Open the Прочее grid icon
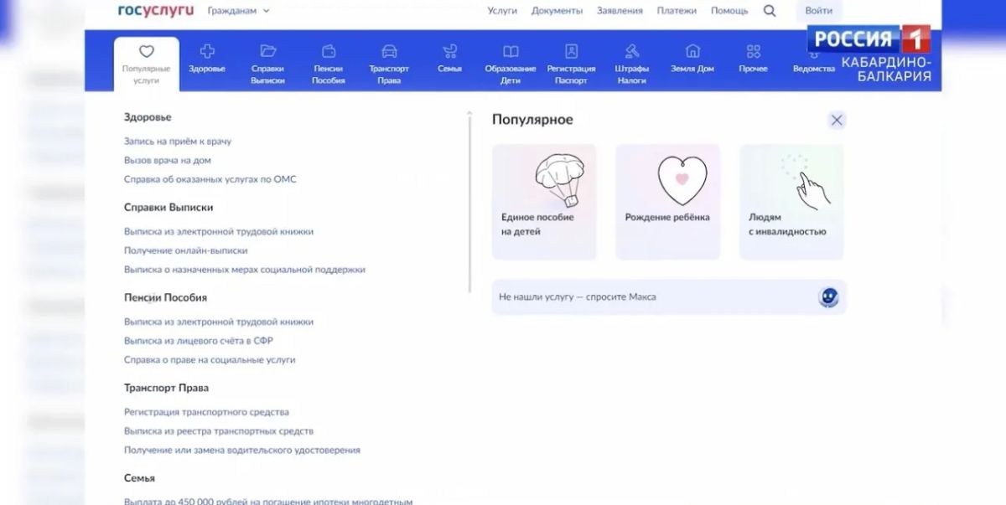 pos(753,51)
